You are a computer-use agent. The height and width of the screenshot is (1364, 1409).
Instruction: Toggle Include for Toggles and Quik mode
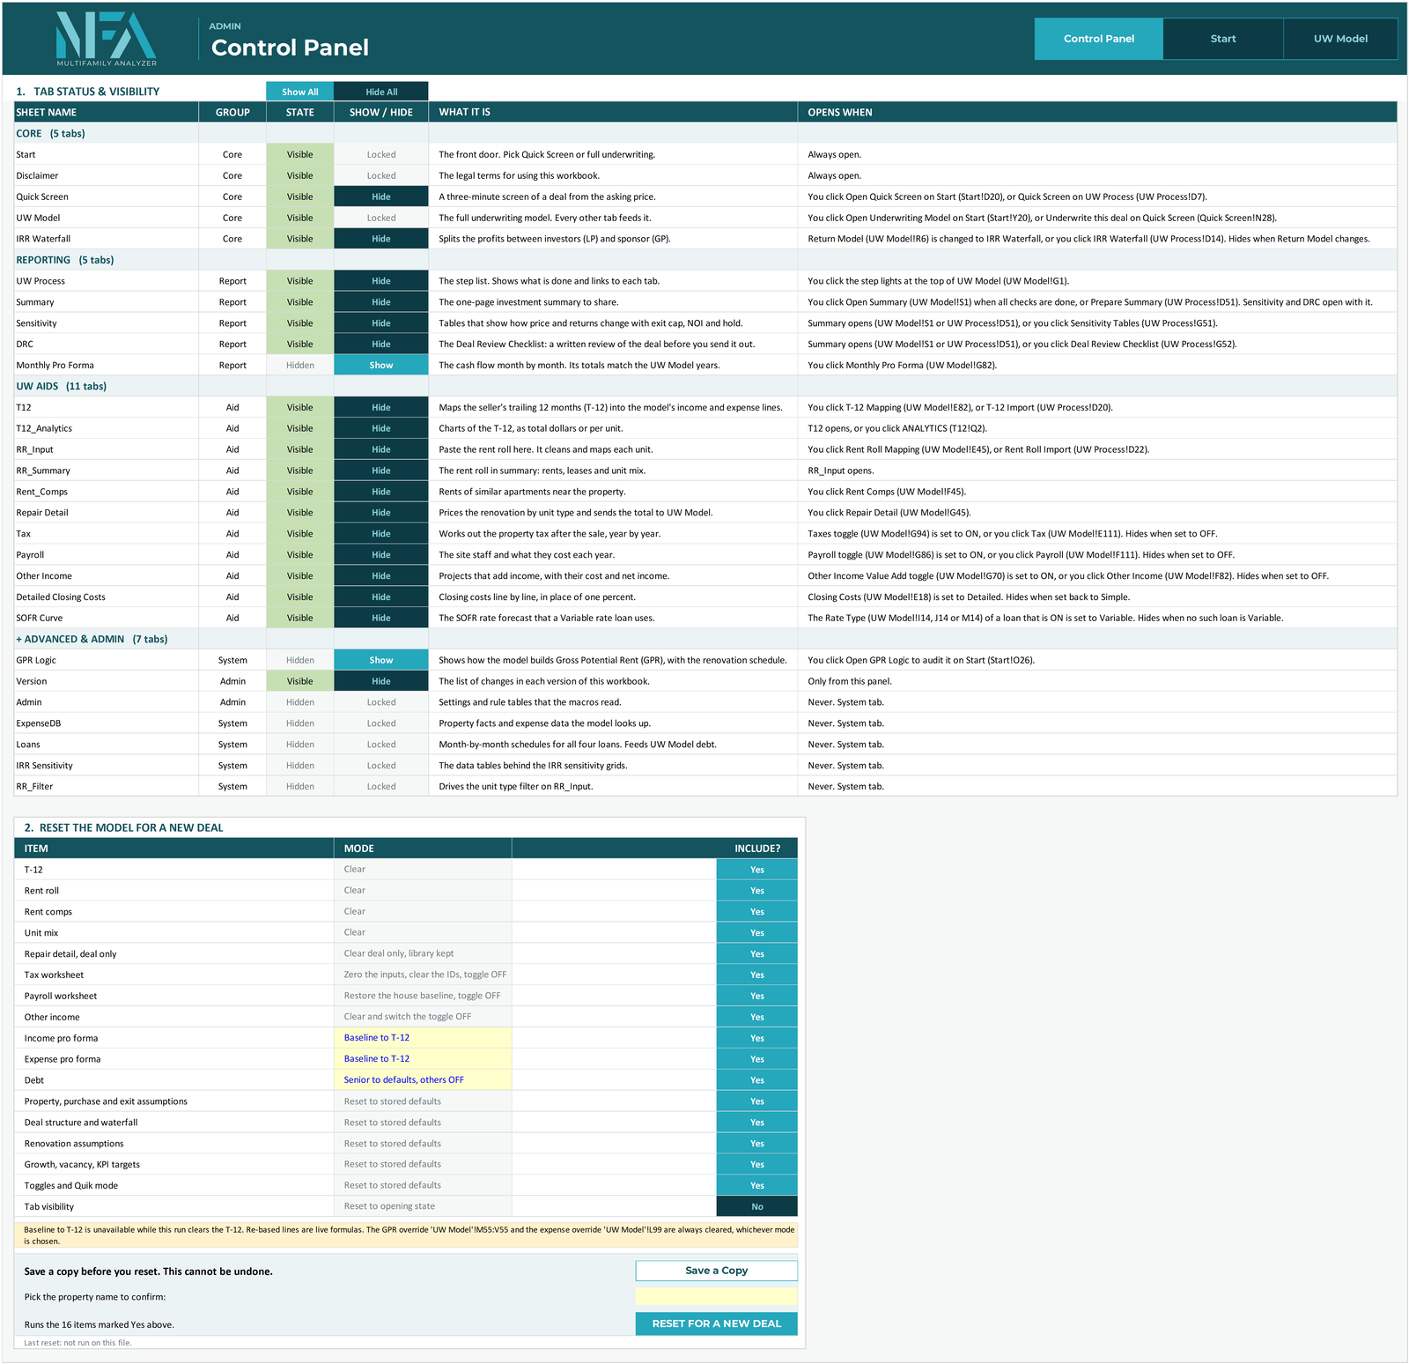tap(756, 1185)
